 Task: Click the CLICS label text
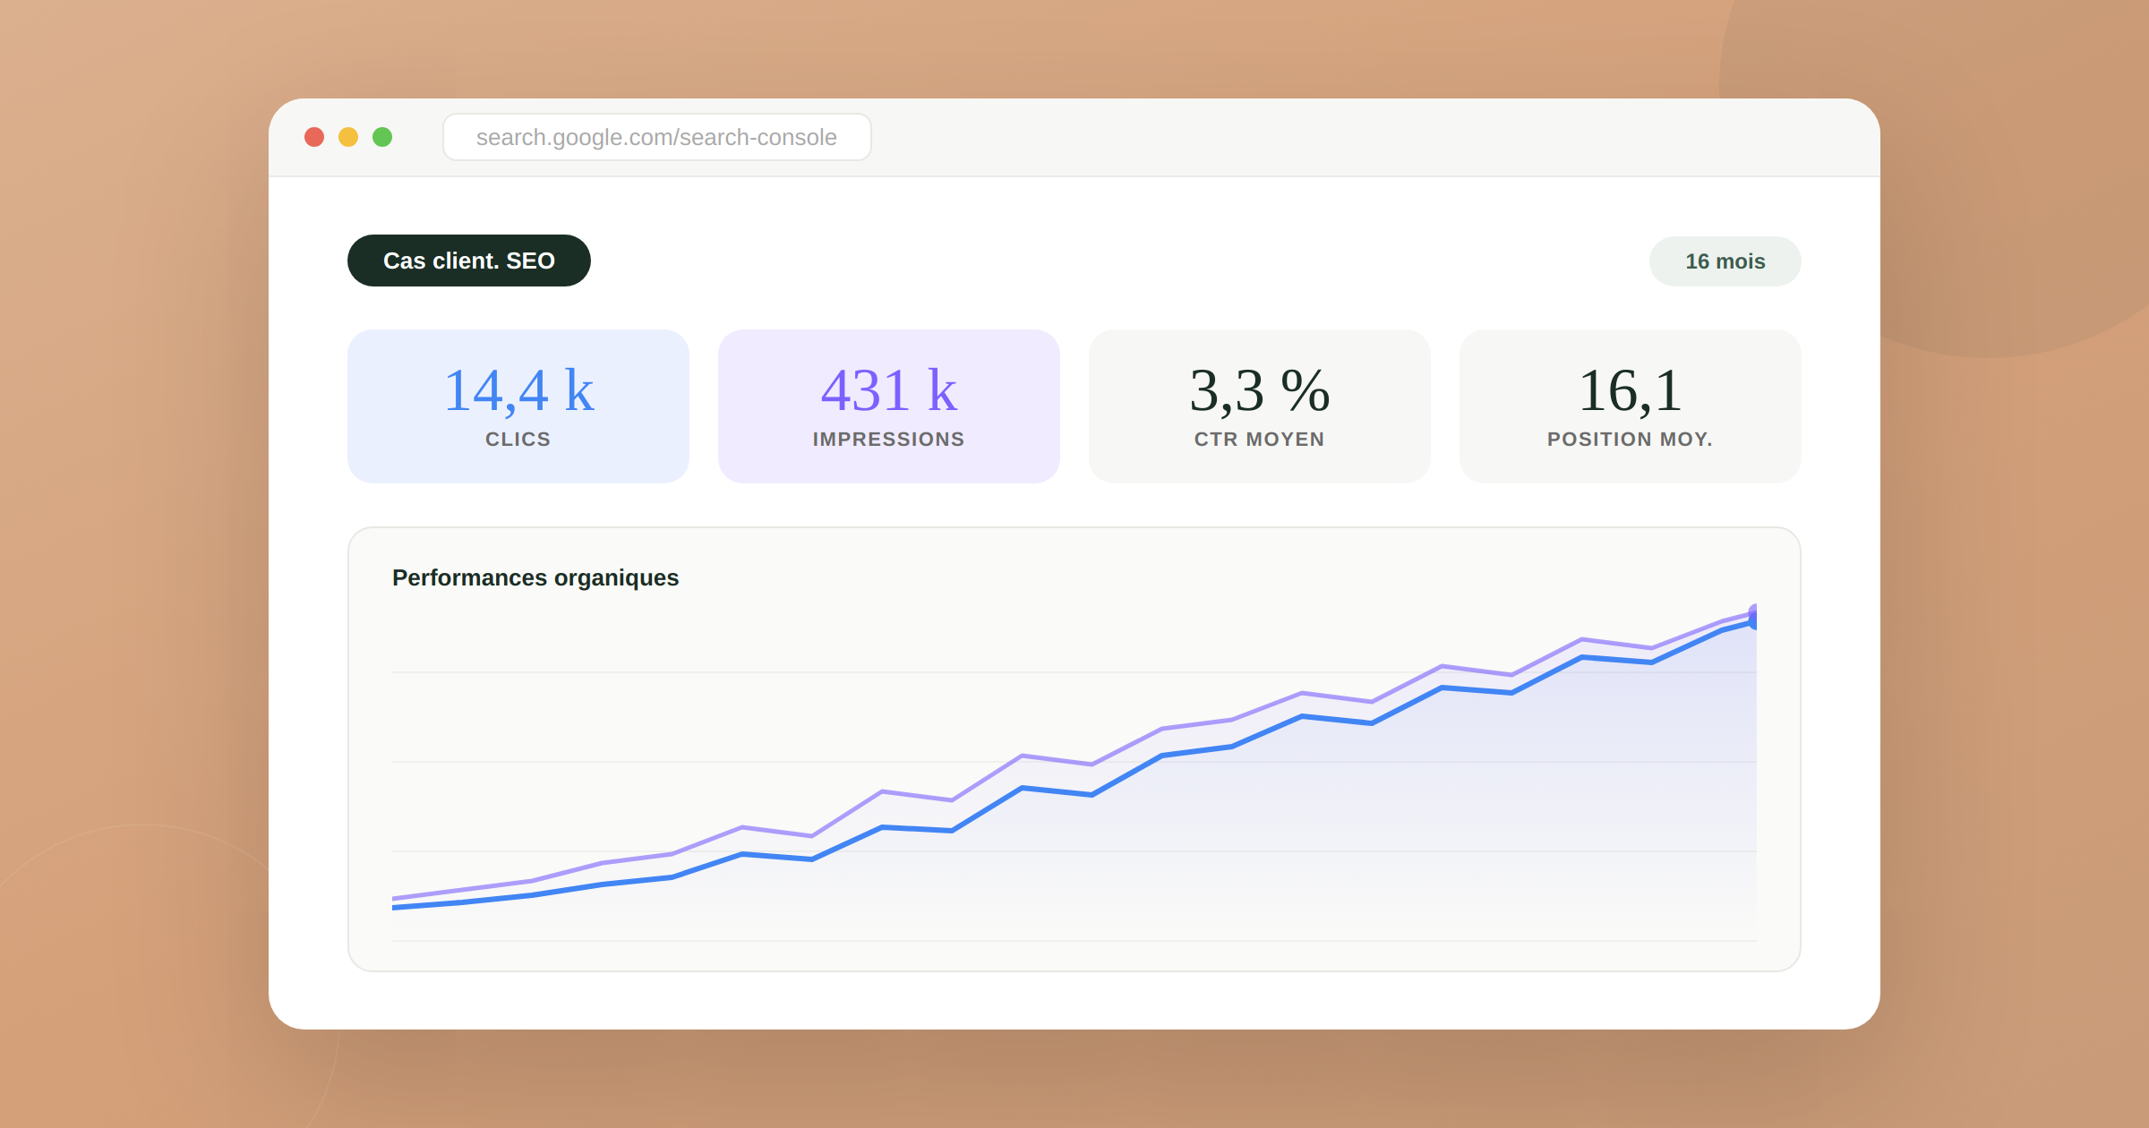coord(518,440)
